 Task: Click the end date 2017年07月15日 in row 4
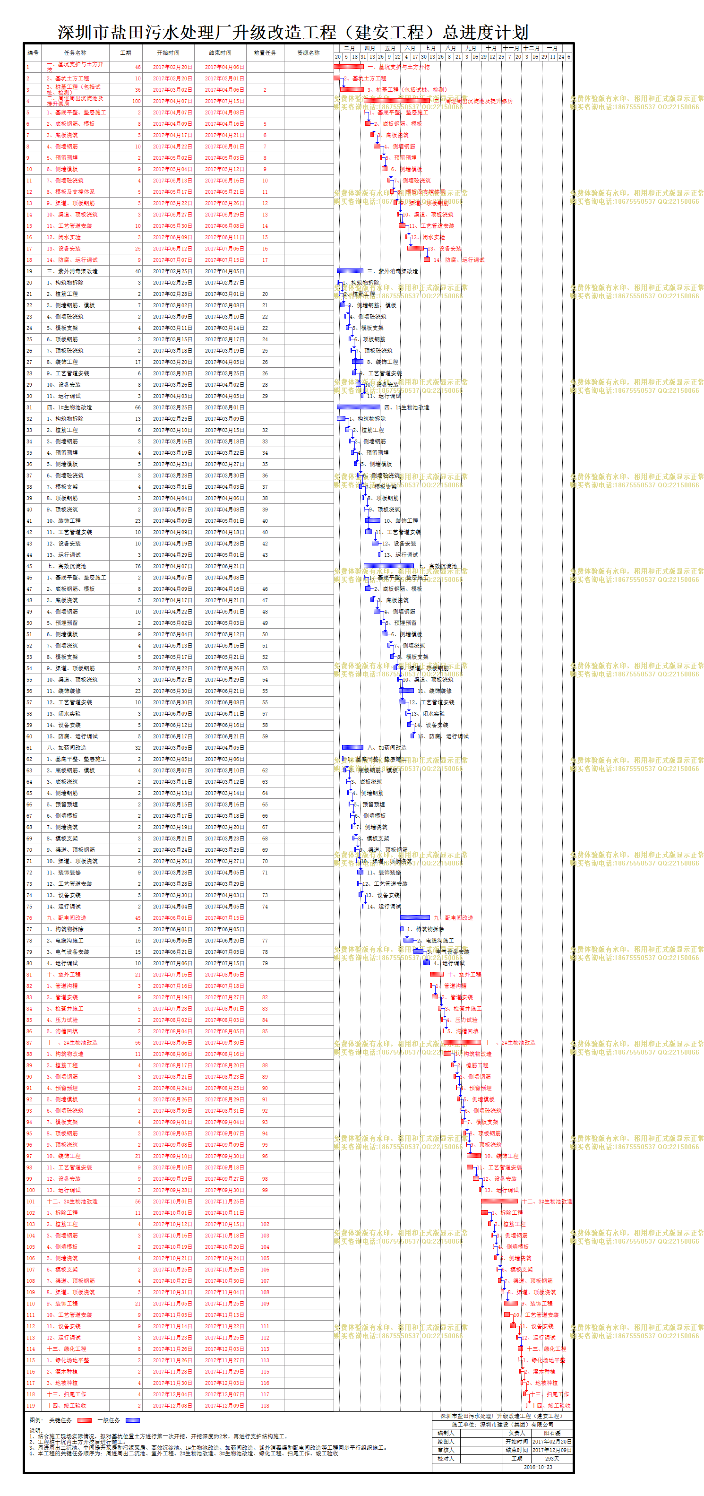pos(224,101)
